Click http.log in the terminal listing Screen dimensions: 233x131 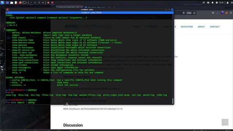pos(61,95)
